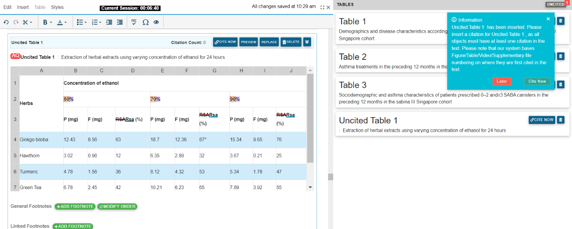Image resolution: width=572 pixels, height=229 pixels.
Task: Increase paragraph indent
Action: (x=109, y=22)
